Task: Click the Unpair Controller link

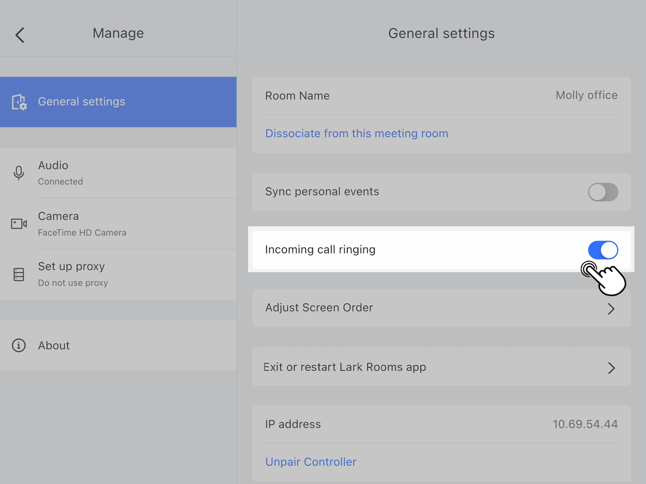Action: (310, 462)
